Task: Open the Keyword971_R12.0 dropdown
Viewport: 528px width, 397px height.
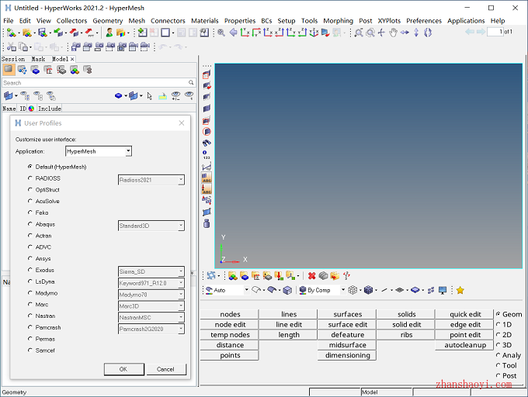Action: 151,283
